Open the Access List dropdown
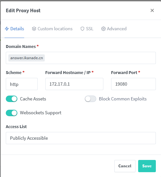The height and width of the screenshot is (177, 161). pos(81,138)
